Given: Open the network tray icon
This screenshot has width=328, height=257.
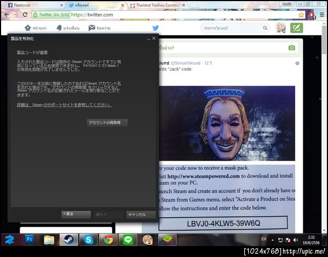Looking at the screenshot, I should pyautogui.click(x=280, y=240).
